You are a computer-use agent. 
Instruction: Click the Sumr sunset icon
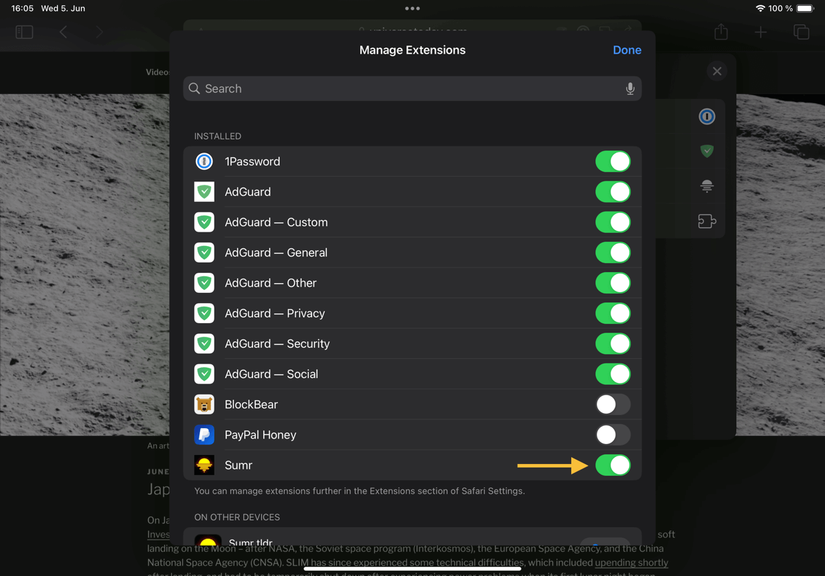coord(204,465)
